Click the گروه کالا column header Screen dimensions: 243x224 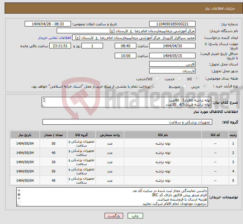point(81,135)
